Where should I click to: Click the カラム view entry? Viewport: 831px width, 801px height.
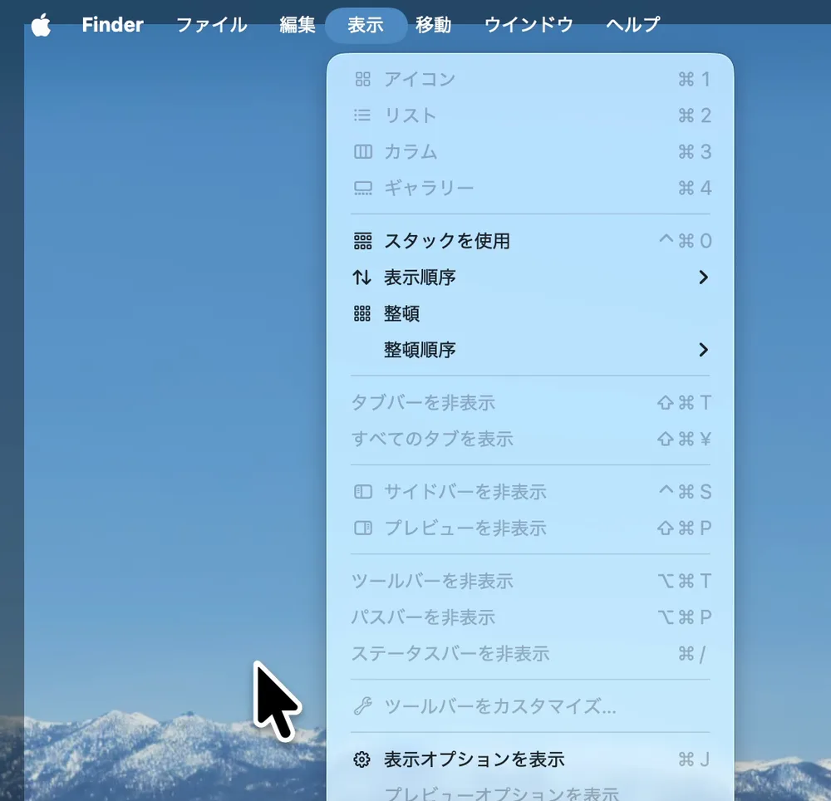[x=530, y=152]
